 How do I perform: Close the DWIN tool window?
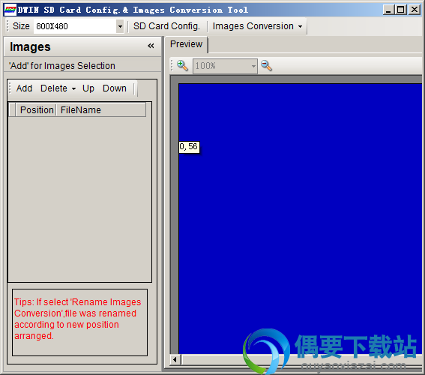click(x=414, y=10)
